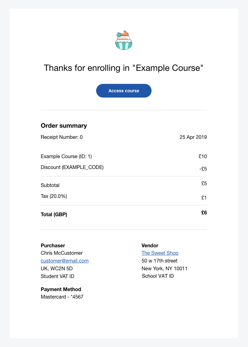Click the Subtotal label
The height and width of the screenshot is (347, 248).
click(50, 185)
